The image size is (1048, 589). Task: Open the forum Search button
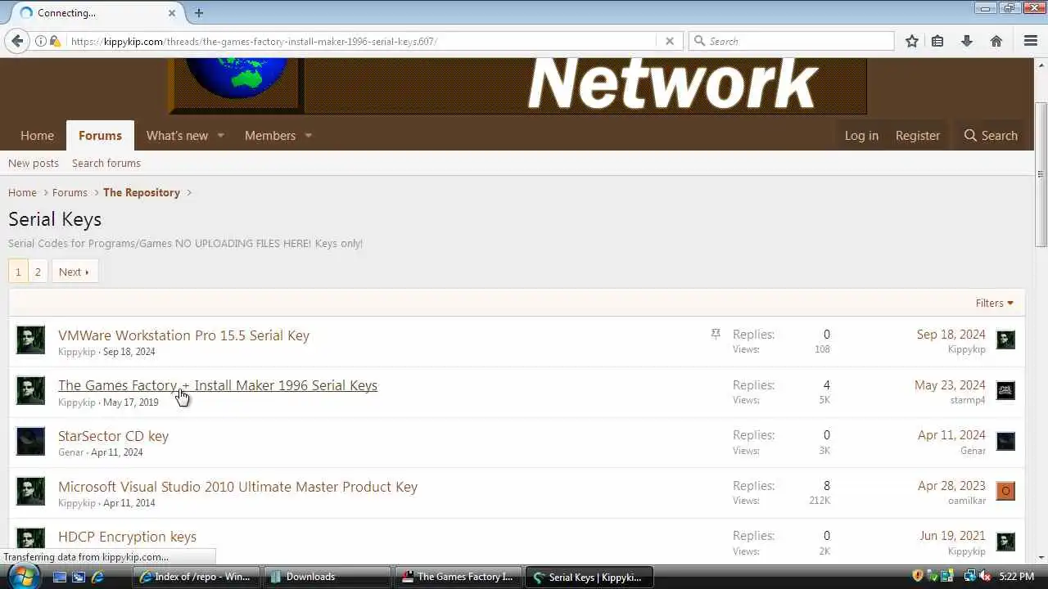[x=991, y=136]
